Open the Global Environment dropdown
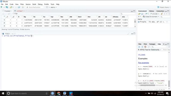This screenshot has height=96, width=171. click(x=151, y=17)
